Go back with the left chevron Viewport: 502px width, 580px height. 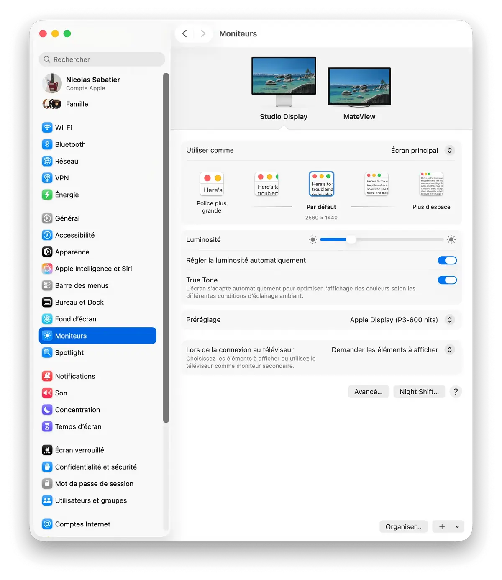tap(184, 33)
